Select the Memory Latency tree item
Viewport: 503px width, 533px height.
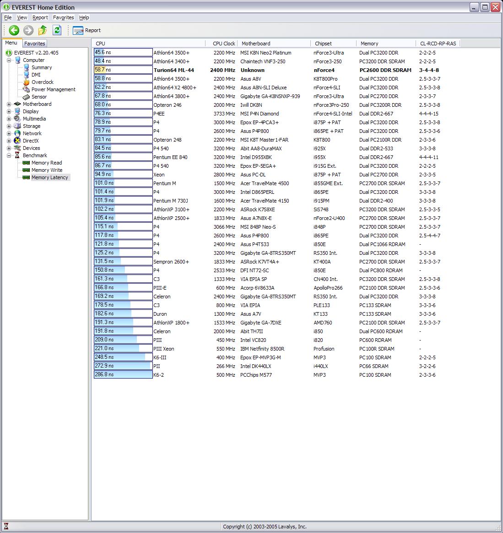pyautogui.click(x=49, y=177)
